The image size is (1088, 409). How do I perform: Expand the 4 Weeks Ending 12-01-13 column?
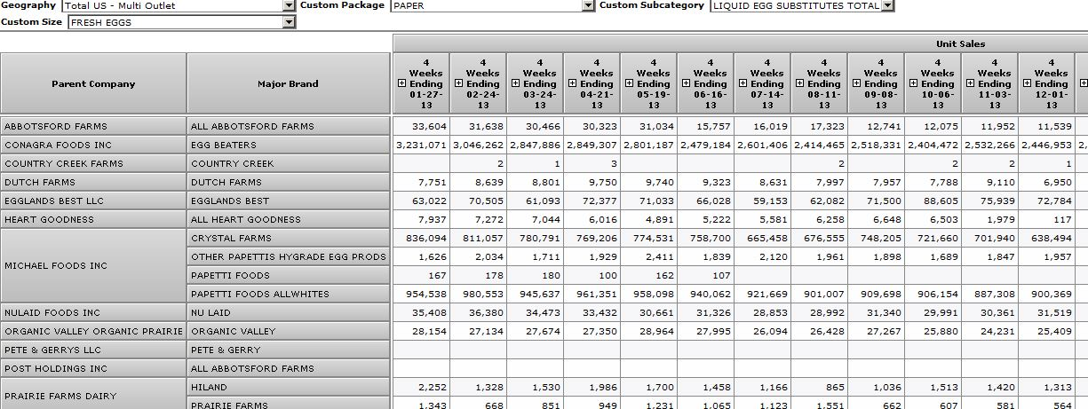(x=1028, y=84)
